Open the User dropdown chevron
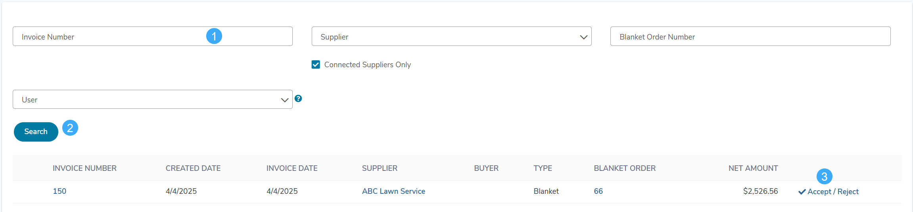 284,100
